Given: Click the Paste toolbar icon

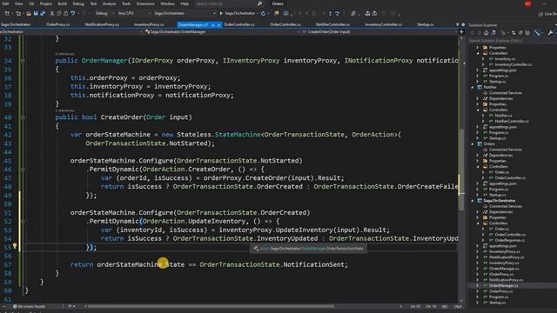Looking at the screenshot, I should pyautogui.click(x=66, y=14).
